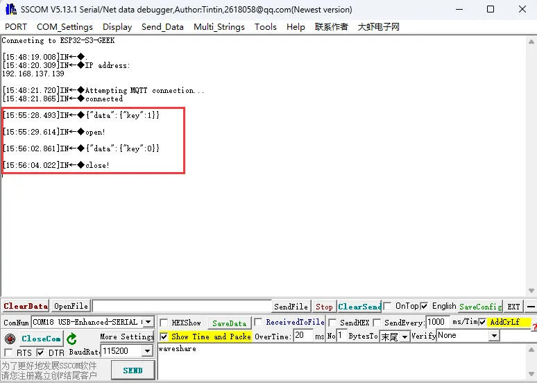The height and width of the screenshot is (383, 537).
Task: Click ClearData to wipe the receive log
Action: click(26, 306)
